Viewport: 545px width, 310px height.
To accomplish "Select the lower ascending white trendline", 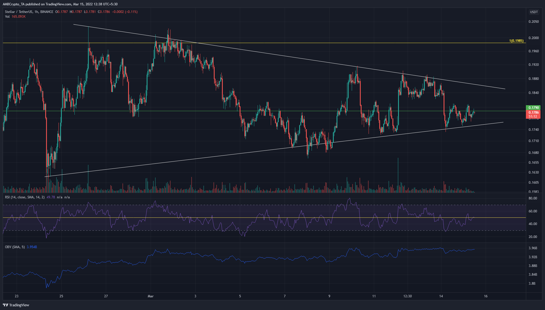I will [274, 149].
